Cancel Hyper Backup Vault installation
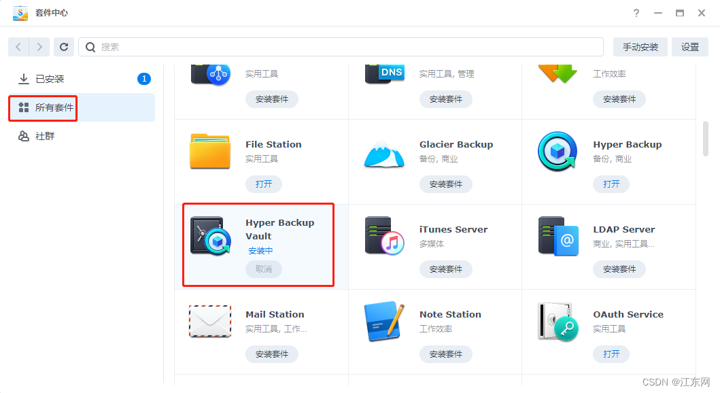 [x=264, y=269]
